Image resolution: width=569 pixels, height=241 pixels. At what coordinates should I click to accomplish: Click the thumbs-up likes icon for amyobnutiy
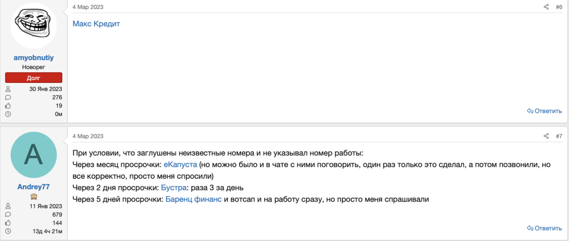coord(8,106)
